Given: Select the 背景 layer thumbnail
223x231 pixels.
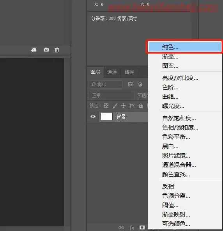Looking at the screenshot, I should tap(106, 117).
